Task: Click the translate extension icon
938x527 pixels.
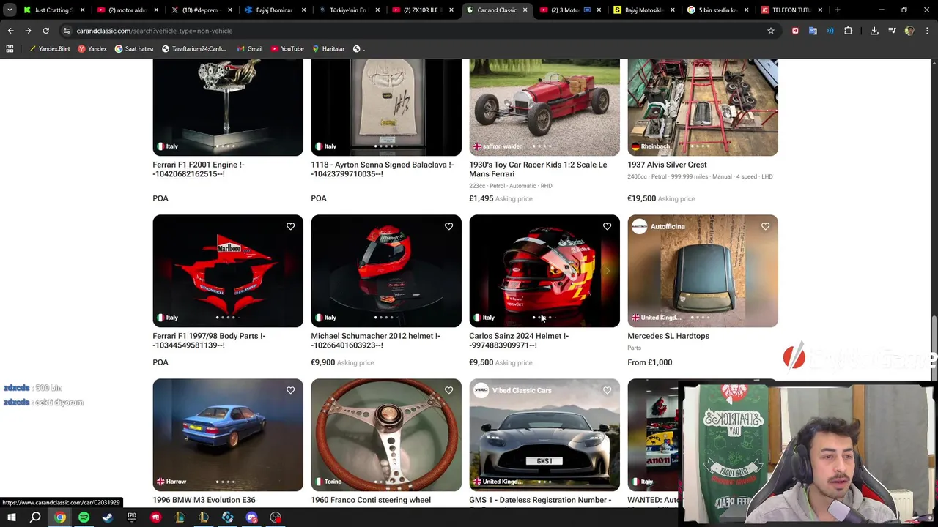Action: tap(813, 31)
